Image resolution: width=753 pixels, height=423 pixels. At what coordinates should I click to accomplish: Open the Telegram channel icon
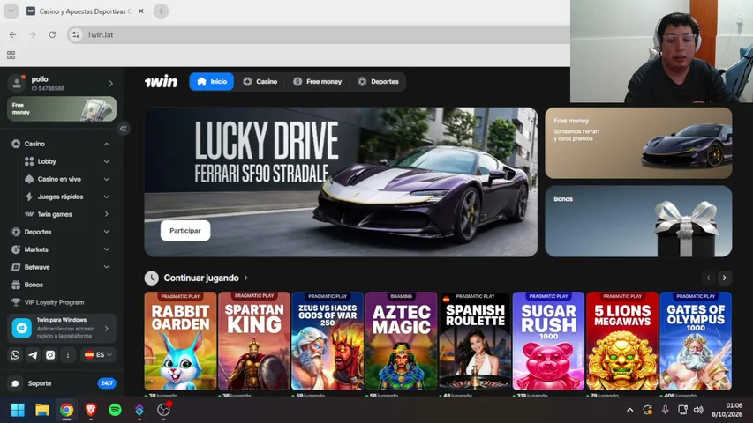[x=33, y=355]
